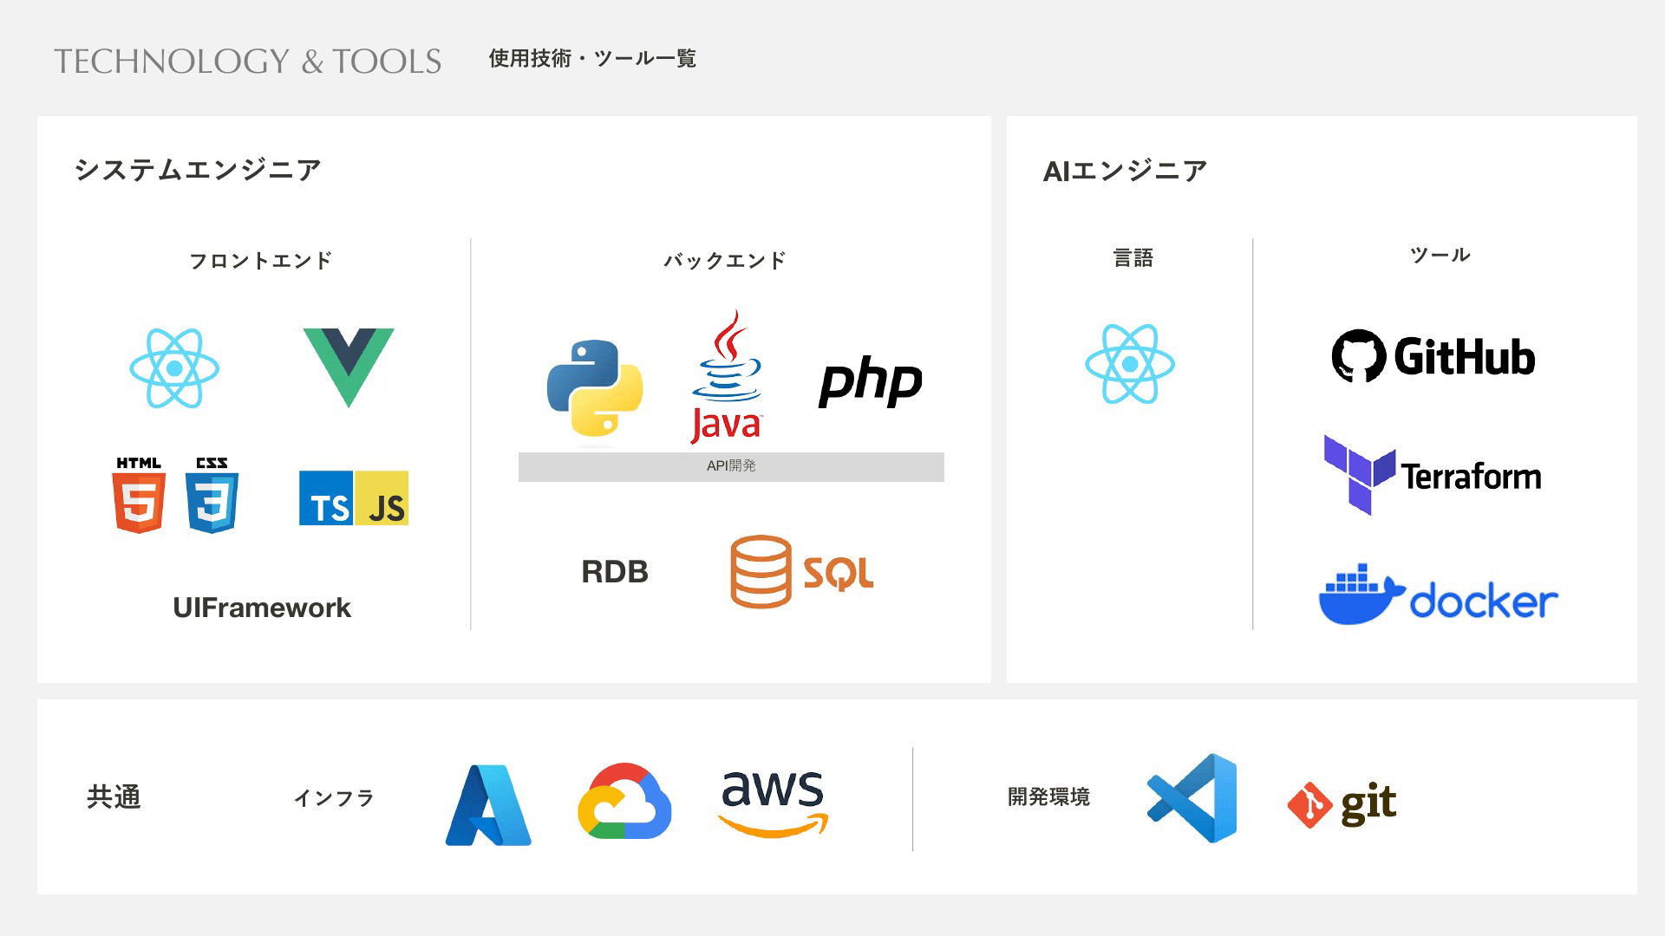This screenshot has width=1665, height=936.
Task: Click the git logo
Action: click(1342, 804)
